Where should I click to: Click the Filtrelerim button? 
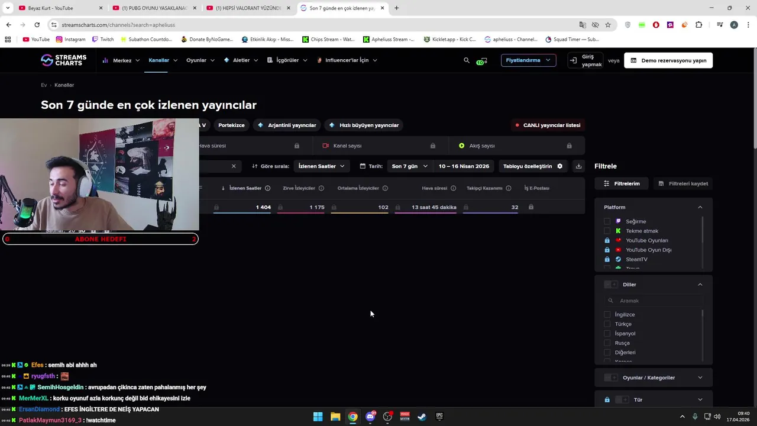(622, 183)
